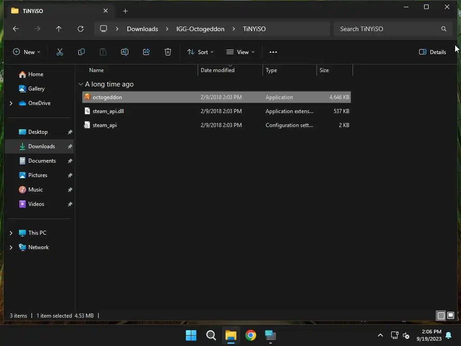The height and width of the screenshot is (346, 461).
Task: Open notifications bell in taskbar
Action: point(449,335)
